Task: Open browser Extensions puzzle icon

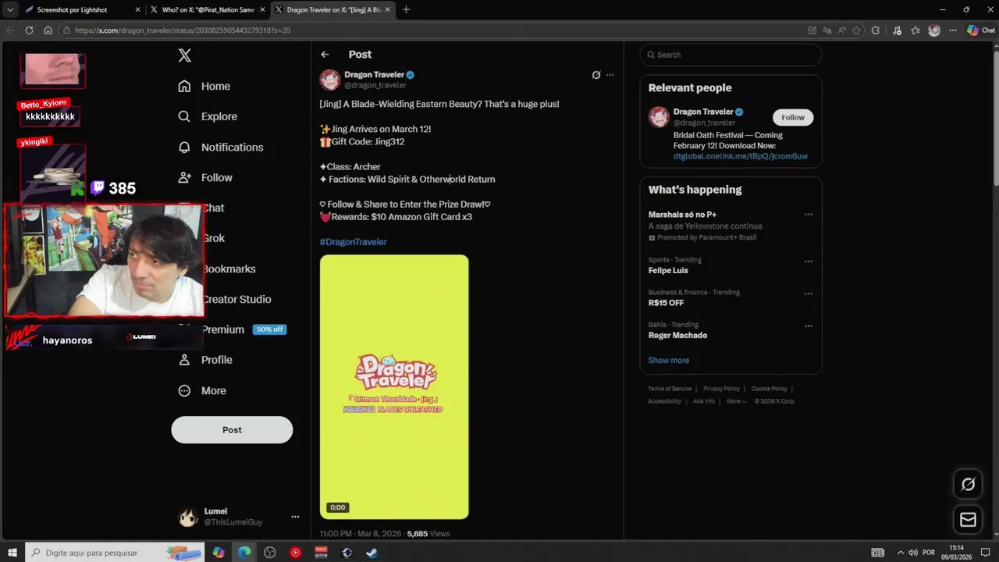Action: 875,30
